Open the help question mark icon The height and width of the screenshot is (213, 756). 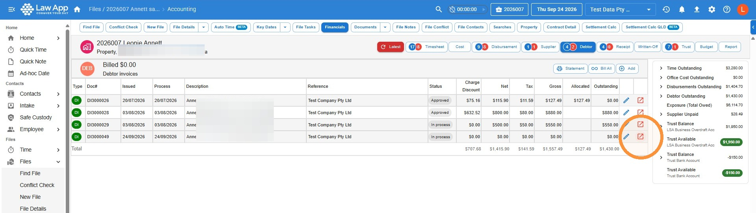click(727, 9)
